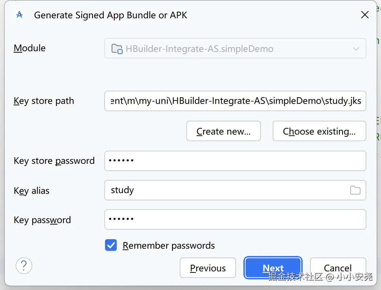The width and height of the screenshot is (381, 290).
Task: Cancel the signing dialog
Action: point(337,268)
